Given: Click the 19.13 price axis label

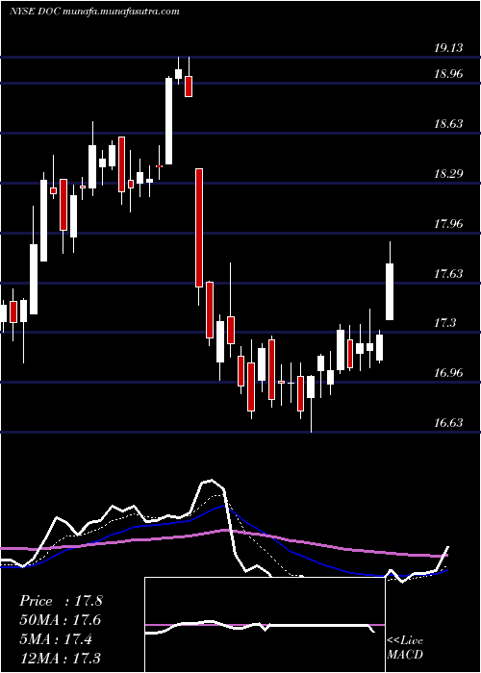Looking at the screenshot, I should click(448, 48).
